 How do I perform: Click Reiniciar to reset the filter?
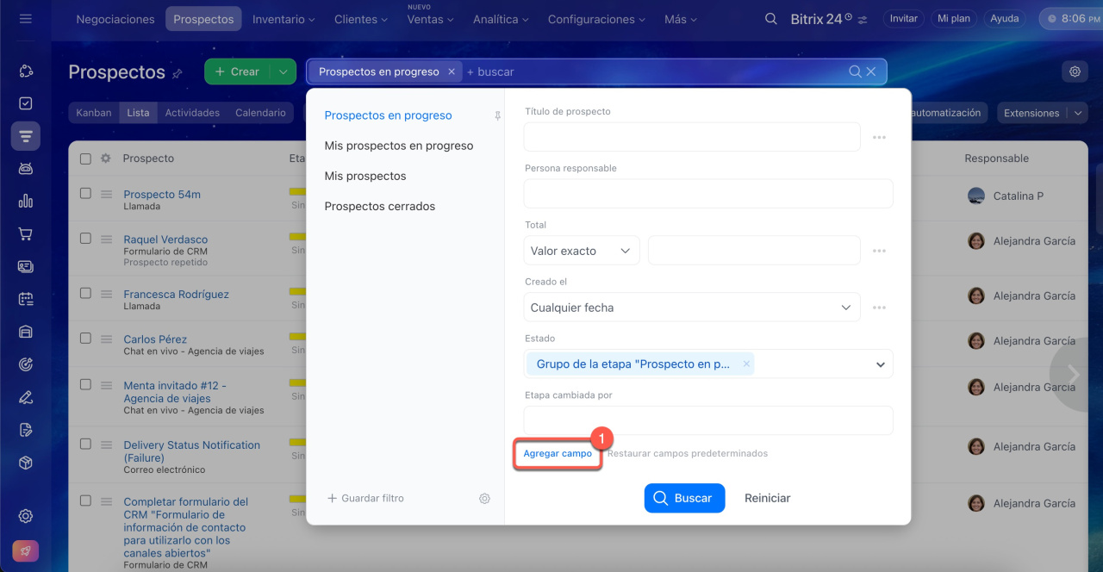pyautogui.click(x=767, y=498)
